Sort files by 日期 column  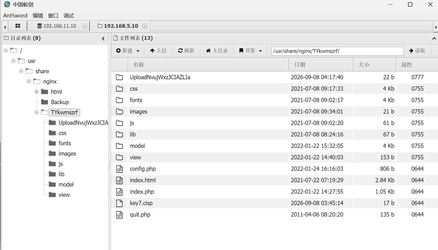coord(321,65)
